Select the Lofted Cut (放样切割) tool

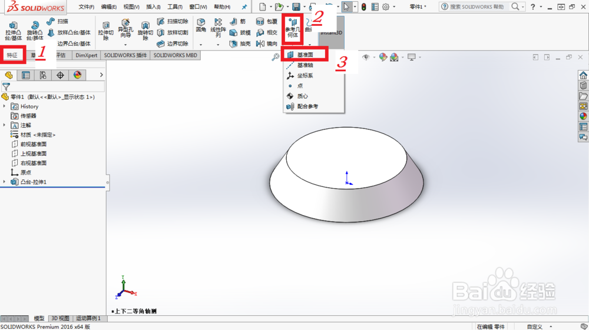point(173,32)
